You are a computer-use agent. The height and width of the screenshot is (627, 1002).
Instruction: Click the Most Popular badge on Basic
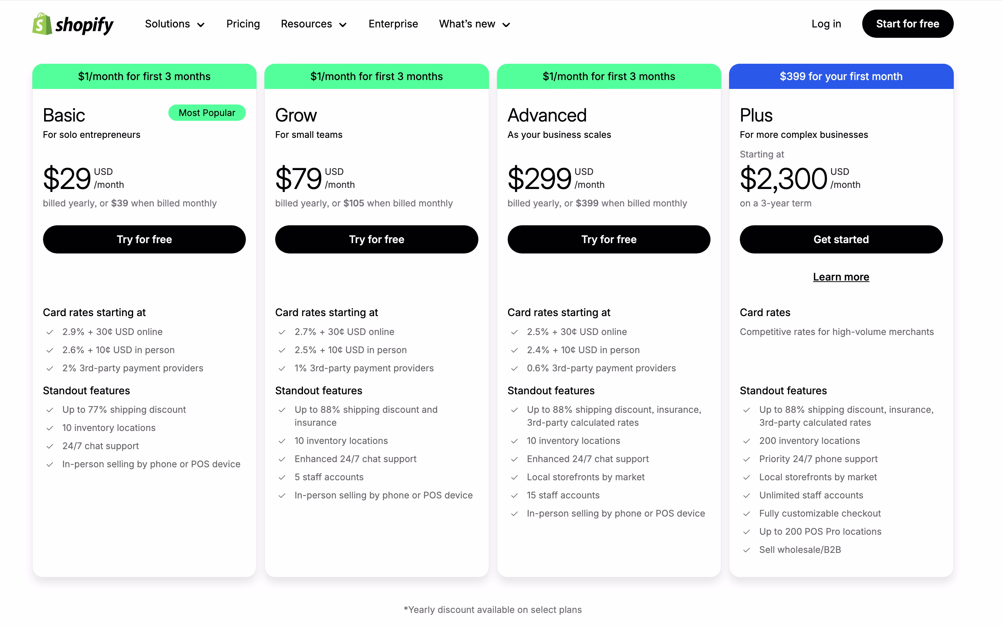click(207, 112)
